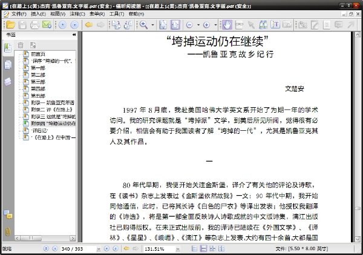Select the 译后记 bookmark
Viewport: 363px width, 255px height.
coord(39,131)
